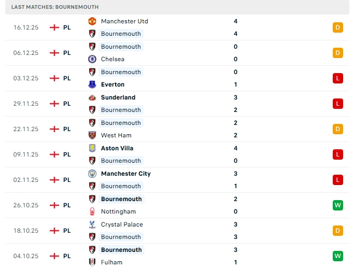Click the red L badge for Aston Villa match
This screenshot has width=354, height=268.
[x=338, y=154]
